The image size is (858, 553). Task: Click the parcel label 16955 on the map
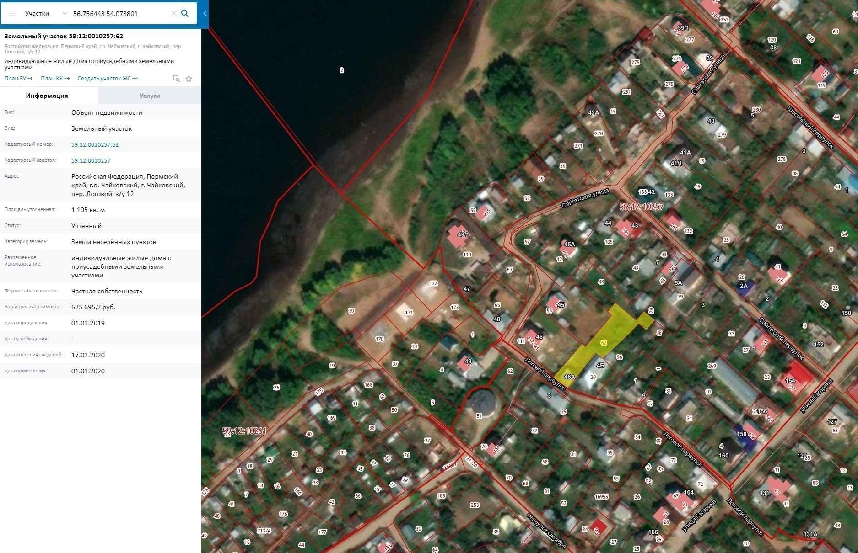pyautogui.click(x=601, y=497)
